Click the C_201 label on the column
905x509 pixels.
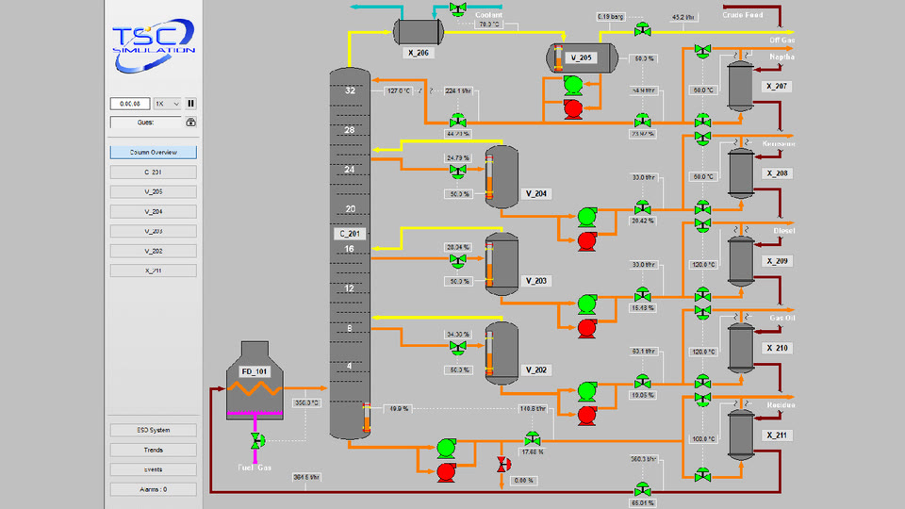(350, 234)
